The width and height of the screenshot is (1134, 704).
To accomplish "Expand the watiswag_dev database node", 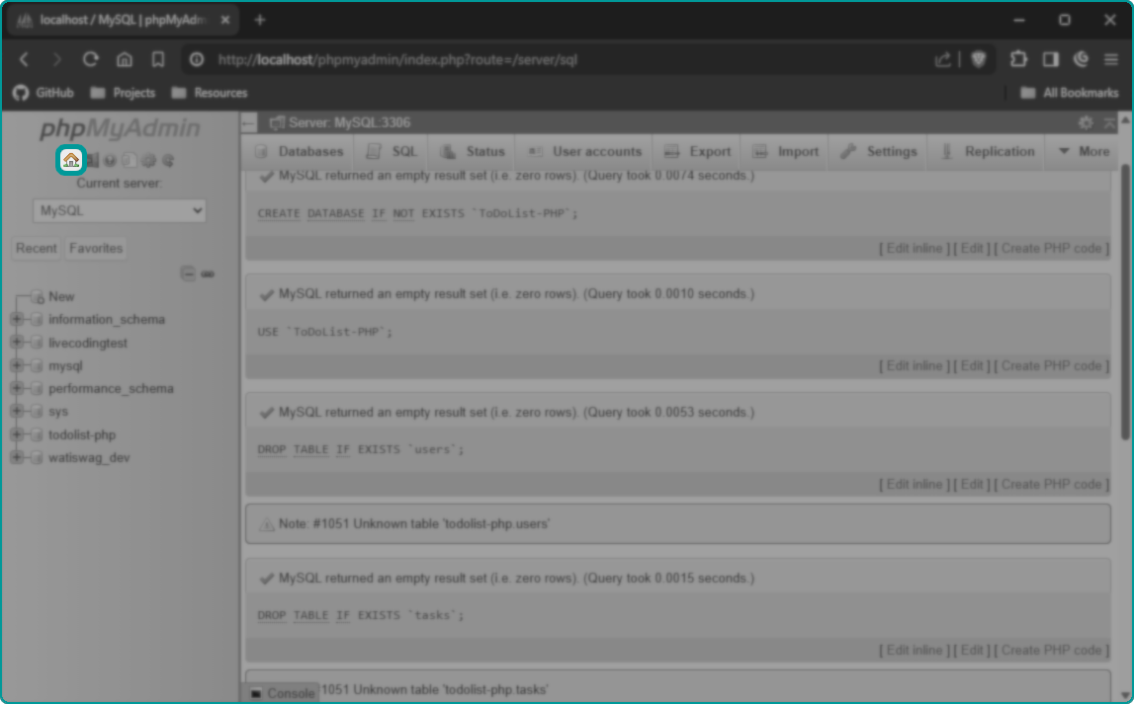I will (x=17, y=457).
